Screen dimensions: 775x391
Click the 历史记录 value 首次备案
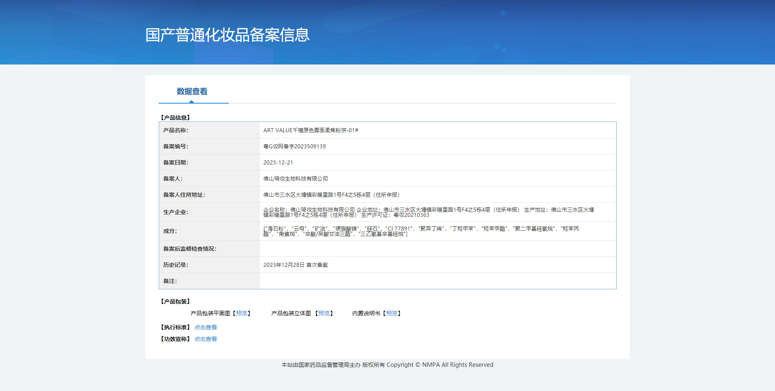[295, 265]
